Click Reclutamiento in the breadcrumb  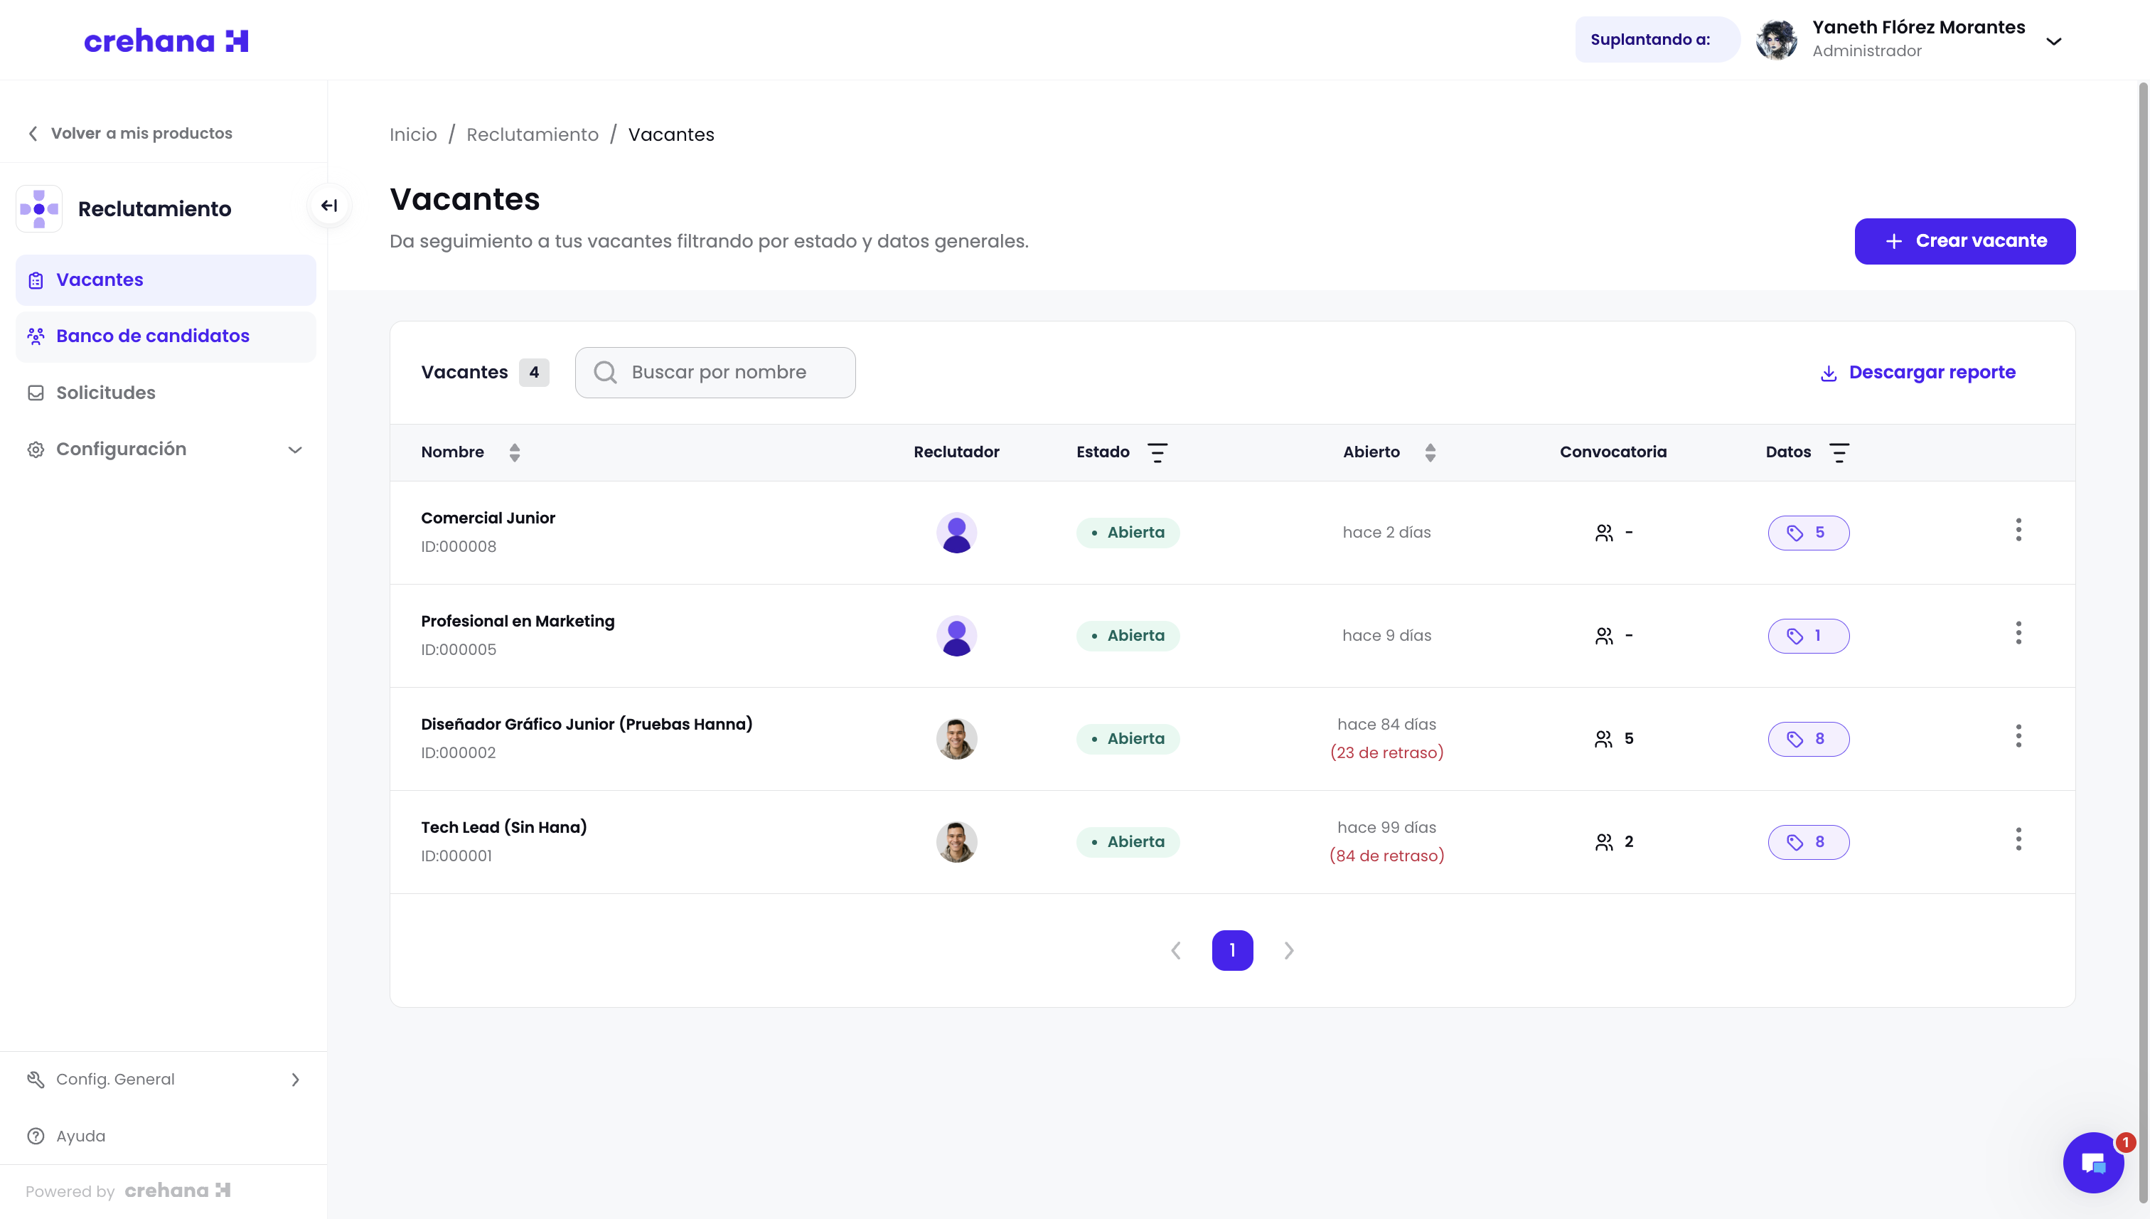(x=533, y=135)
